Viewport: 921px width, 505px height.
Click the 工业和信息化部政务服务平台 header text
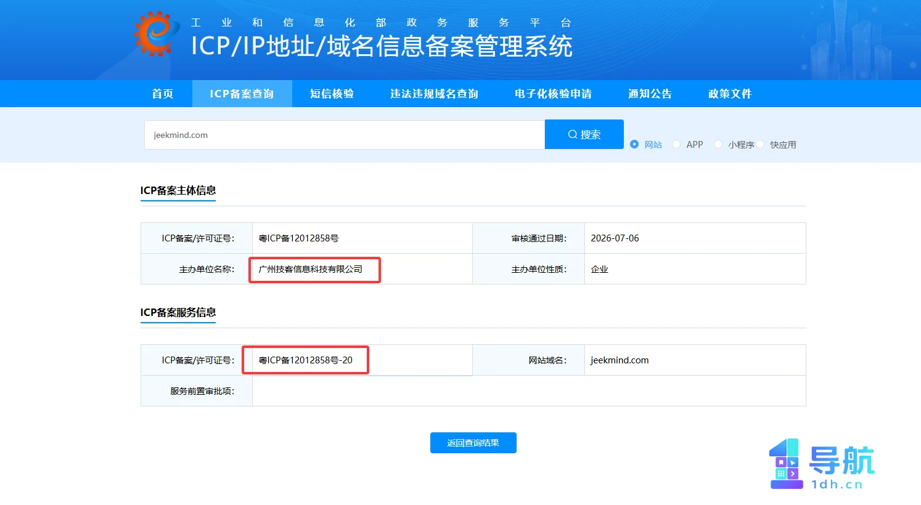coord(381,23)
